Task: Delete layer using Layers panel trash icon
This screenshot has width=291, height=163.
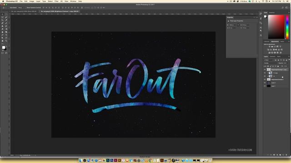Action: pos(286,155)
